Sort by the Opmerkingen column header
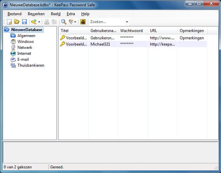This screenshot has height=173, width=221. (x=192, y=31)
